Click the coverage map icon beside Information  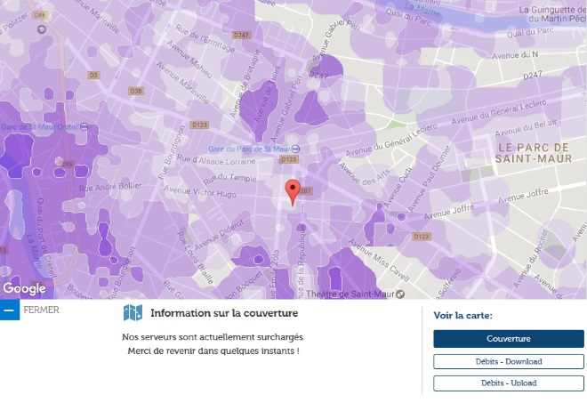[x=133, y=313]
